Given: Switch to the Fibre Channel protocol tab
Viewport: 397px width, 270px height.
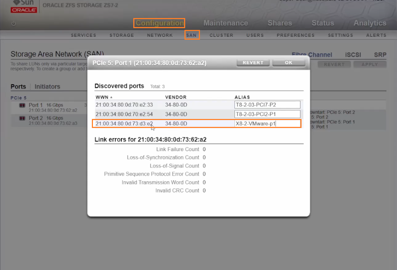Looking at the screenshot, I should pyautogui.click(x=312, y=55).
